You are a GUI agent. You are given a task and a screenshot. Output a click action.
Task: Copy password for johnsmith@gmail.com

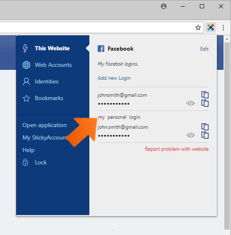click(205, 103)
